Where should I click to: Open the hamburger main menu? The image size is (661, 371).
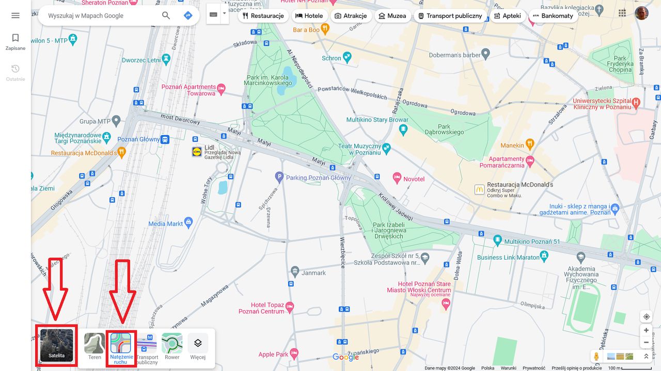15,15
